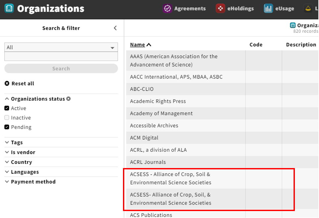Go to the eUsage app
Viewport: 319px width, 218px height.
click(x=279, y=8)
